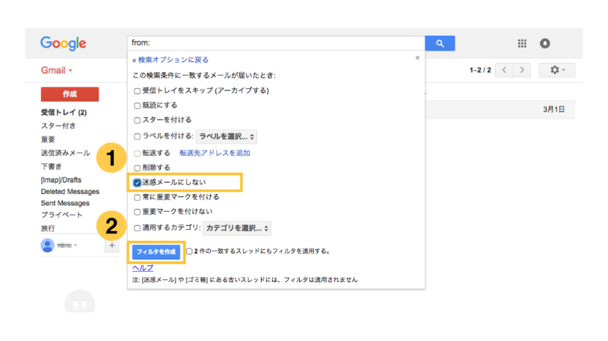
Task: Click 転送先アドレスを追加 link
Action: 215,153
